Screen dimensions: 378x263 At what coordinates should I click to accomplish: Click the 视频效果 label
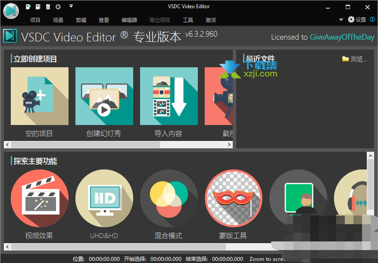click(39, 235)
